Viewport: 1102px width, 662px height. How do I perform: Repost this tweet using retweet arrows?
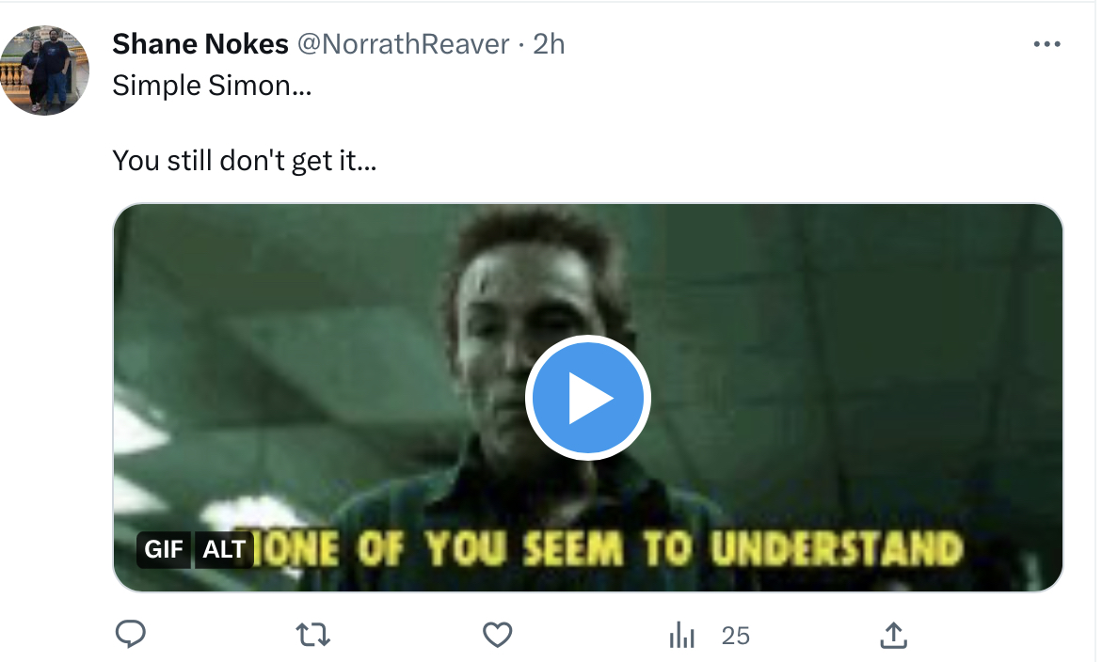[312, 635]
